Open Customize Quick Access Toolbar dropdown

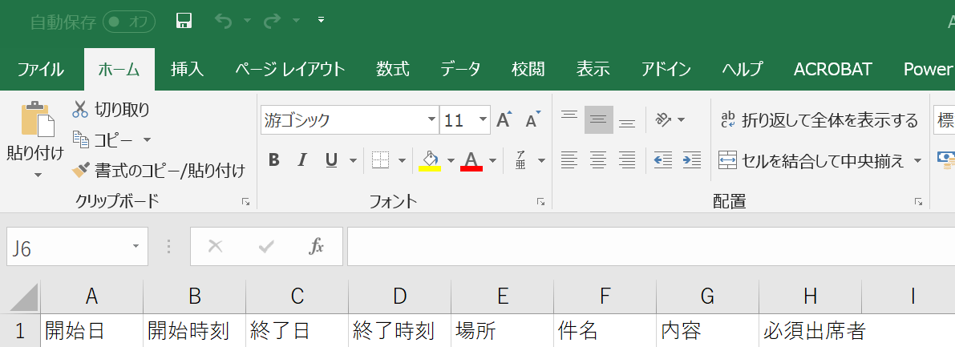click(322, 21)
